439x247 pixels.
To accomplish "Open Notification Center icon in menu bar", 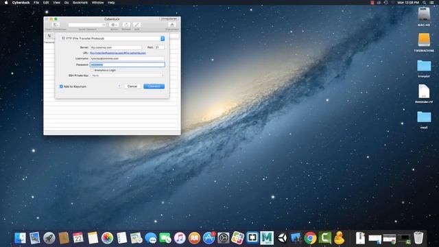I will coord(431,3).
